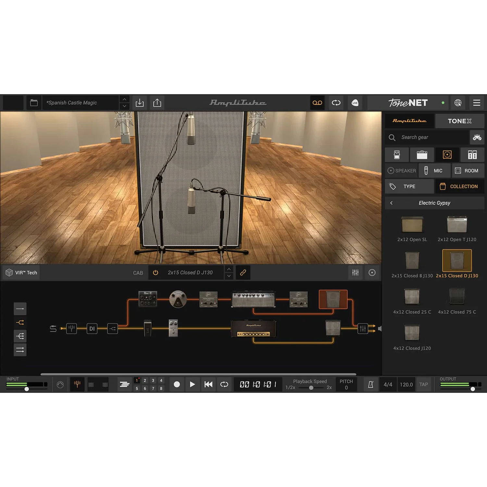
Task: Go to next preset with down arrow
Action: tap(124, 106)
